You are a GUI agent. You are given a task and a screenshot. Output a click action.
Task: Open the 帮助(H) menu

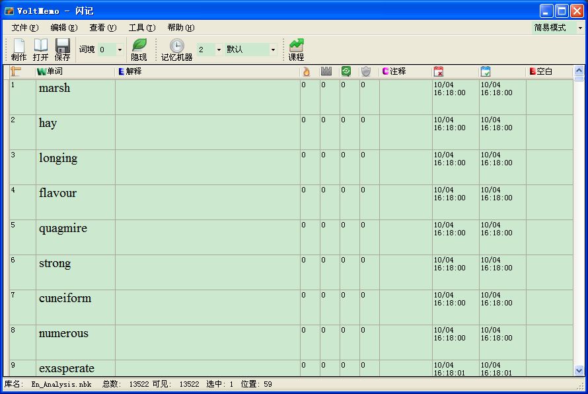[181, 28]
